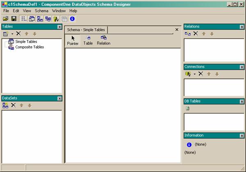Screen dimensions: 246x172
Task: Select the Relation tool in schema toolbar
Action: tap(104, 40)
